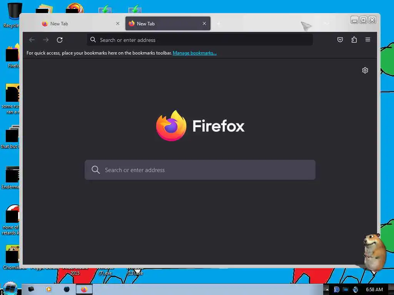Click the magnifier in the center search box
Viewport: 394px width, 295px height.
point(96,170)
